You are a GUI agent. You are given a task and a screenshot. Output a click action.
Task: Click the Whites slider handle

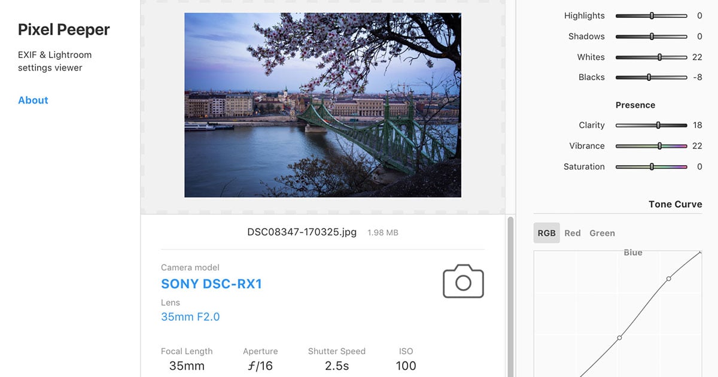[659, 57]
